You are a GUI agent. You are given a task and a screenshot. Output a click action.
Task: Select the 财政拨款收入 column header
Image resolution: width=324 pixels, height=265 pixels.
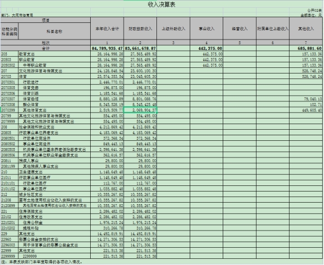[140, 28]
